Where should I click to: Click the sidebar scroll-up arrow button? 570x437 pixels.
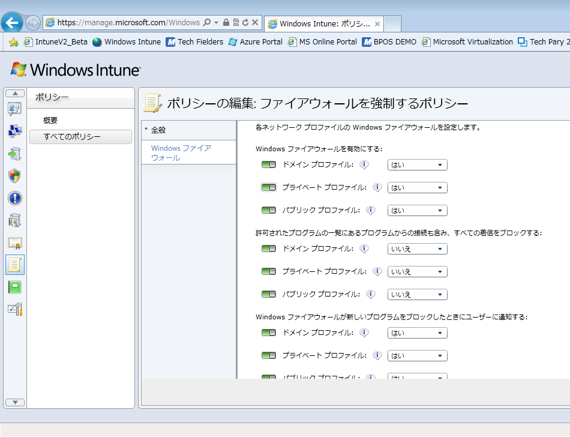tap(15, 94)
